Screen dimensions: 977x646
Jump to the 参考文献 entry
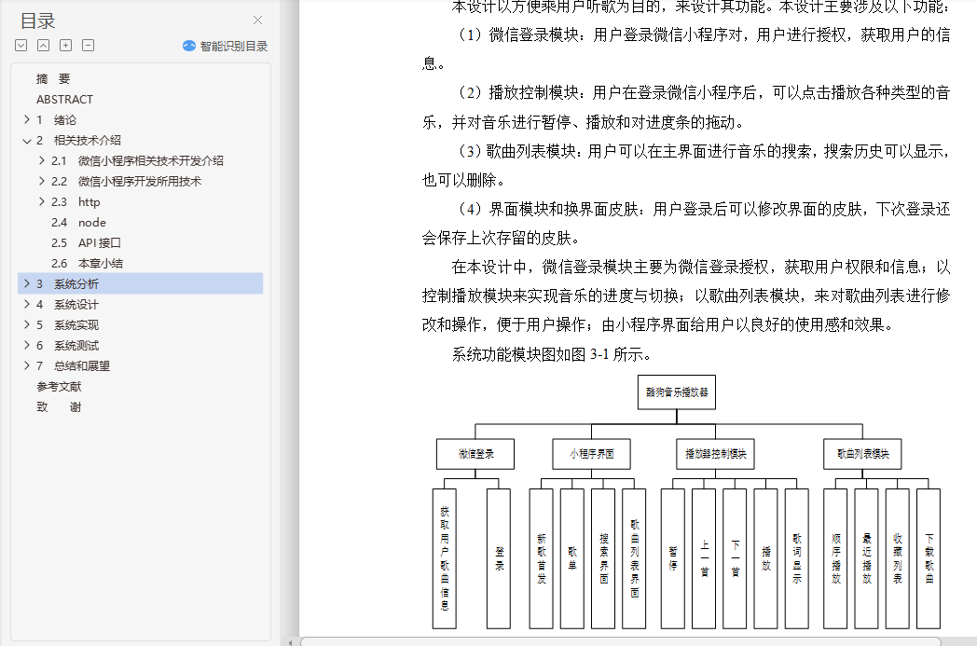pos(59,387)
